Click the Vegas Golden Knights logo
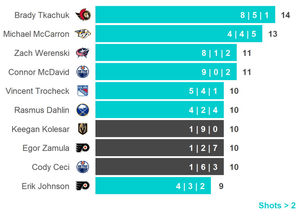 (x=83, y=129)
